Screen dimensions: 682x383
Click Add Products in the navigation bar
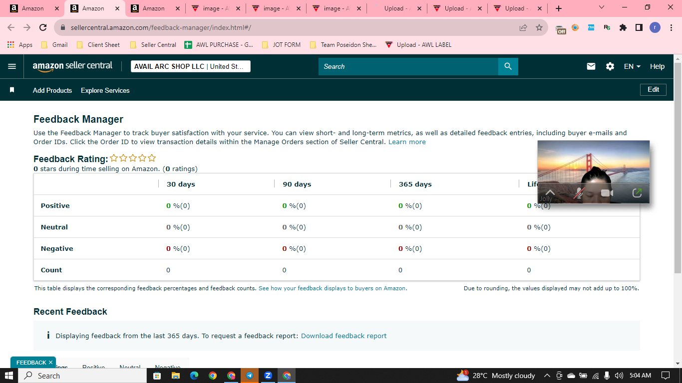click(52, 90)
